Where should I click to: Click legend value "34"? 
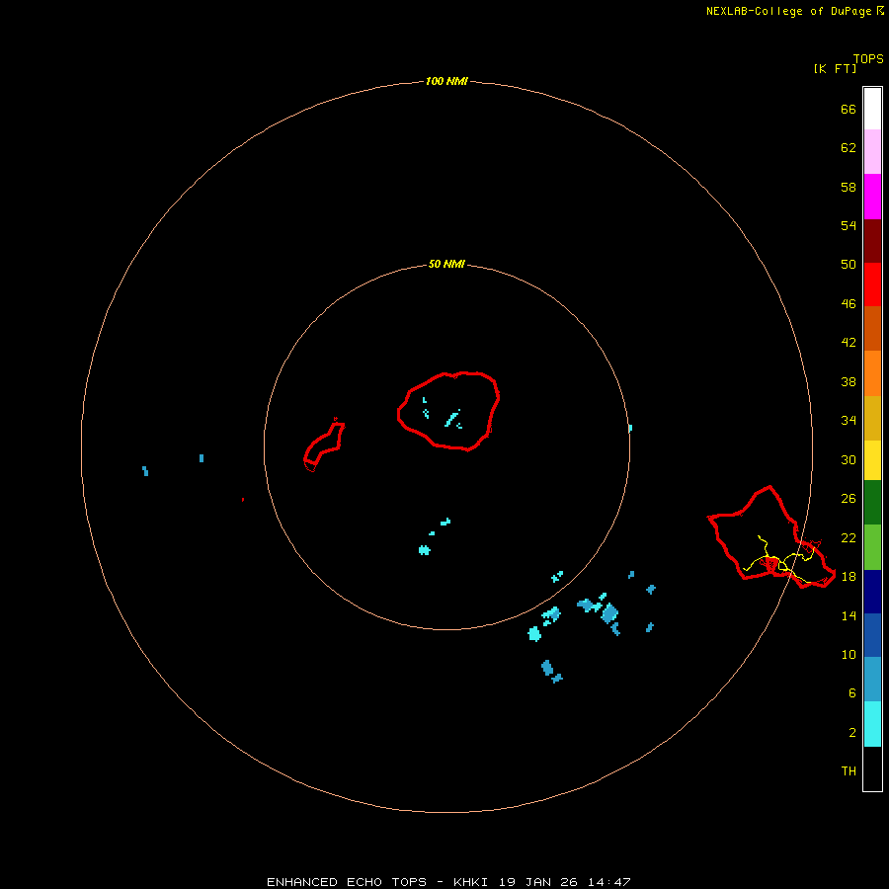pos(849,421)
